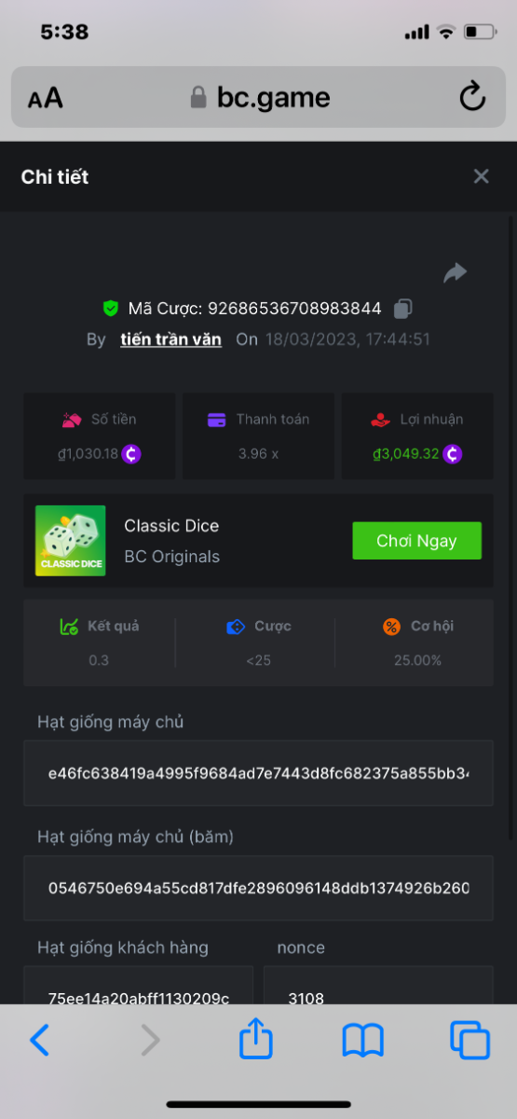517x1119 pixels.
Task: Select the hashed server seed field
Action: 258,888
